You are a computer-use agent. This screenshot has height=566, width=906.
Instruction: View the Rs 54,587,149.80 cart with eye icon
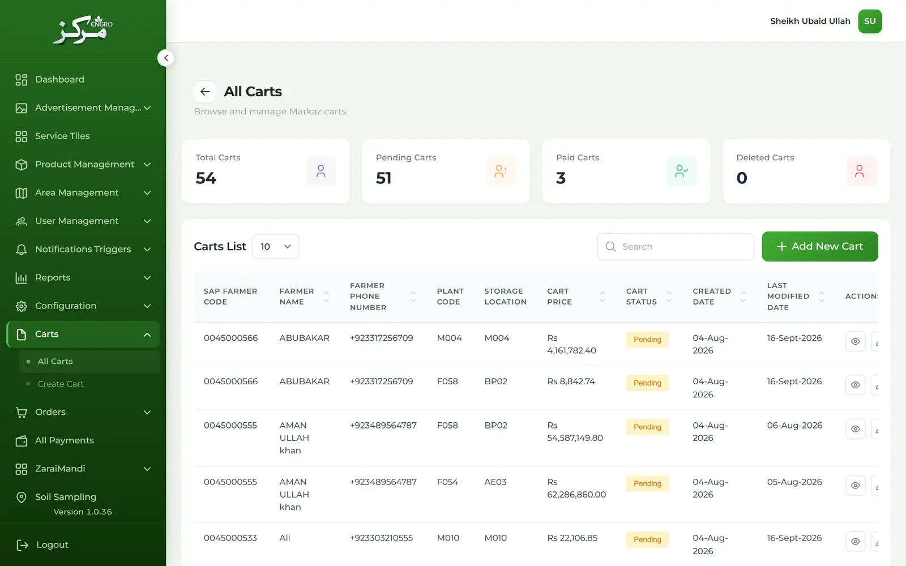click(855, 429)
